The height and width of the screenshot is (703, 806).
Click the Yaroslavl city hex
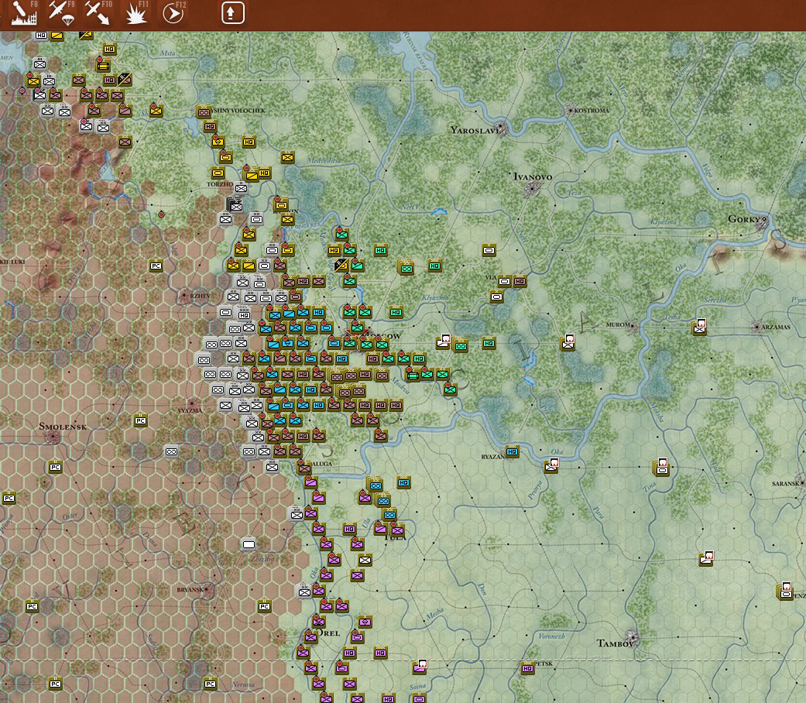click(x=501, y=127)
